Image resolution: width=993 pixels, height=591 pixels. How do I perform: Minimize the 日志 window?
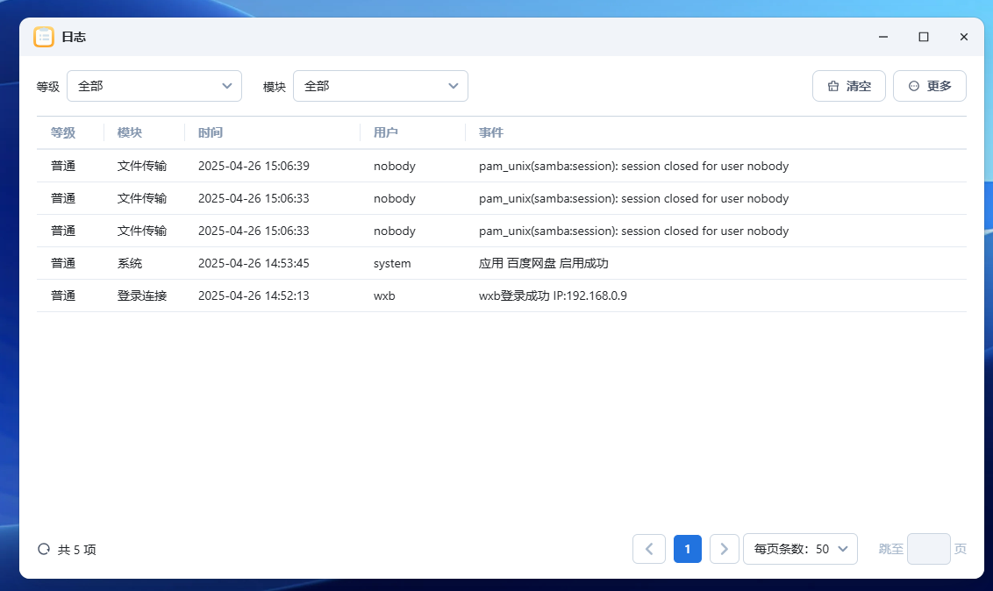(x=883, y=37)
